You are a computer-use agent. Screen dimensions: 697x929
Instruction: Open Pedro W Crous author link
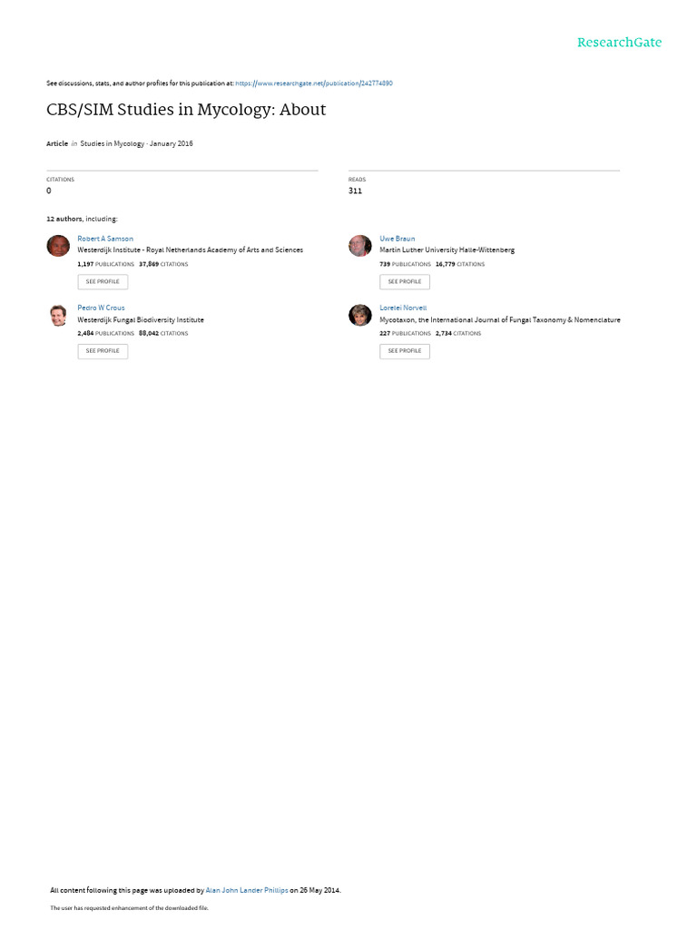(x=102, y=308)
